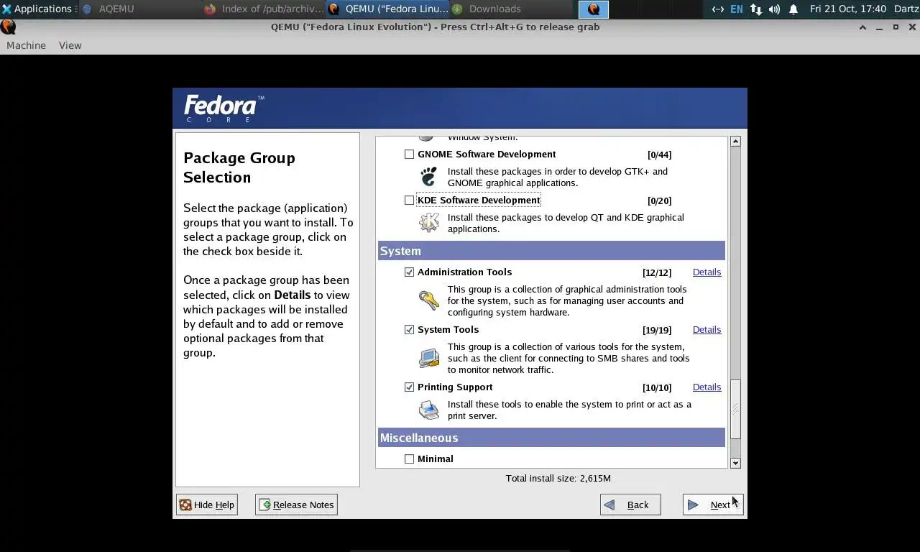Click the scrollbar up arrow

pyautogui.click(x=735, y=141)
